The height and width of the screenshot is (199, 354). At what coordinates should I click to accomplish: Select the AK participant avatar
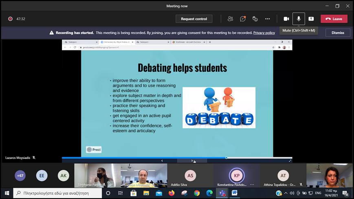tap(64, 175)
